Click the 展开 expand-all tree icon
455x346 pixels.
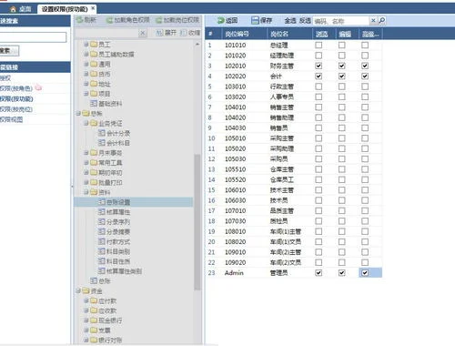pyautogui.click(x=159, y=33)
